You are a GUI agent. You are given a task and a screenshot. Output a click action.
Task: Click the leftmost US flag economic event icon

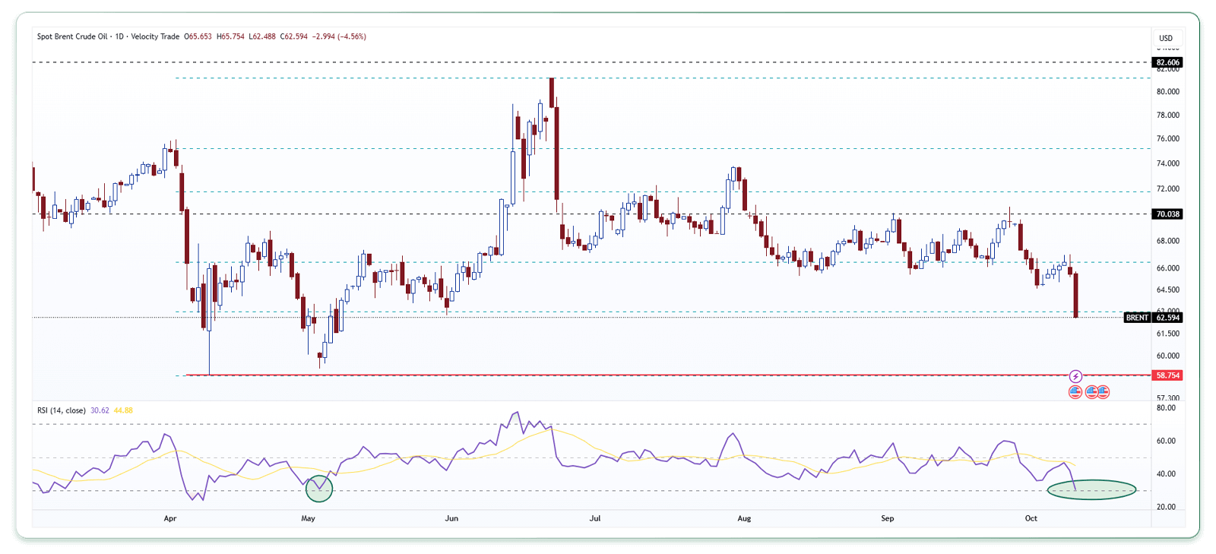1075,392
